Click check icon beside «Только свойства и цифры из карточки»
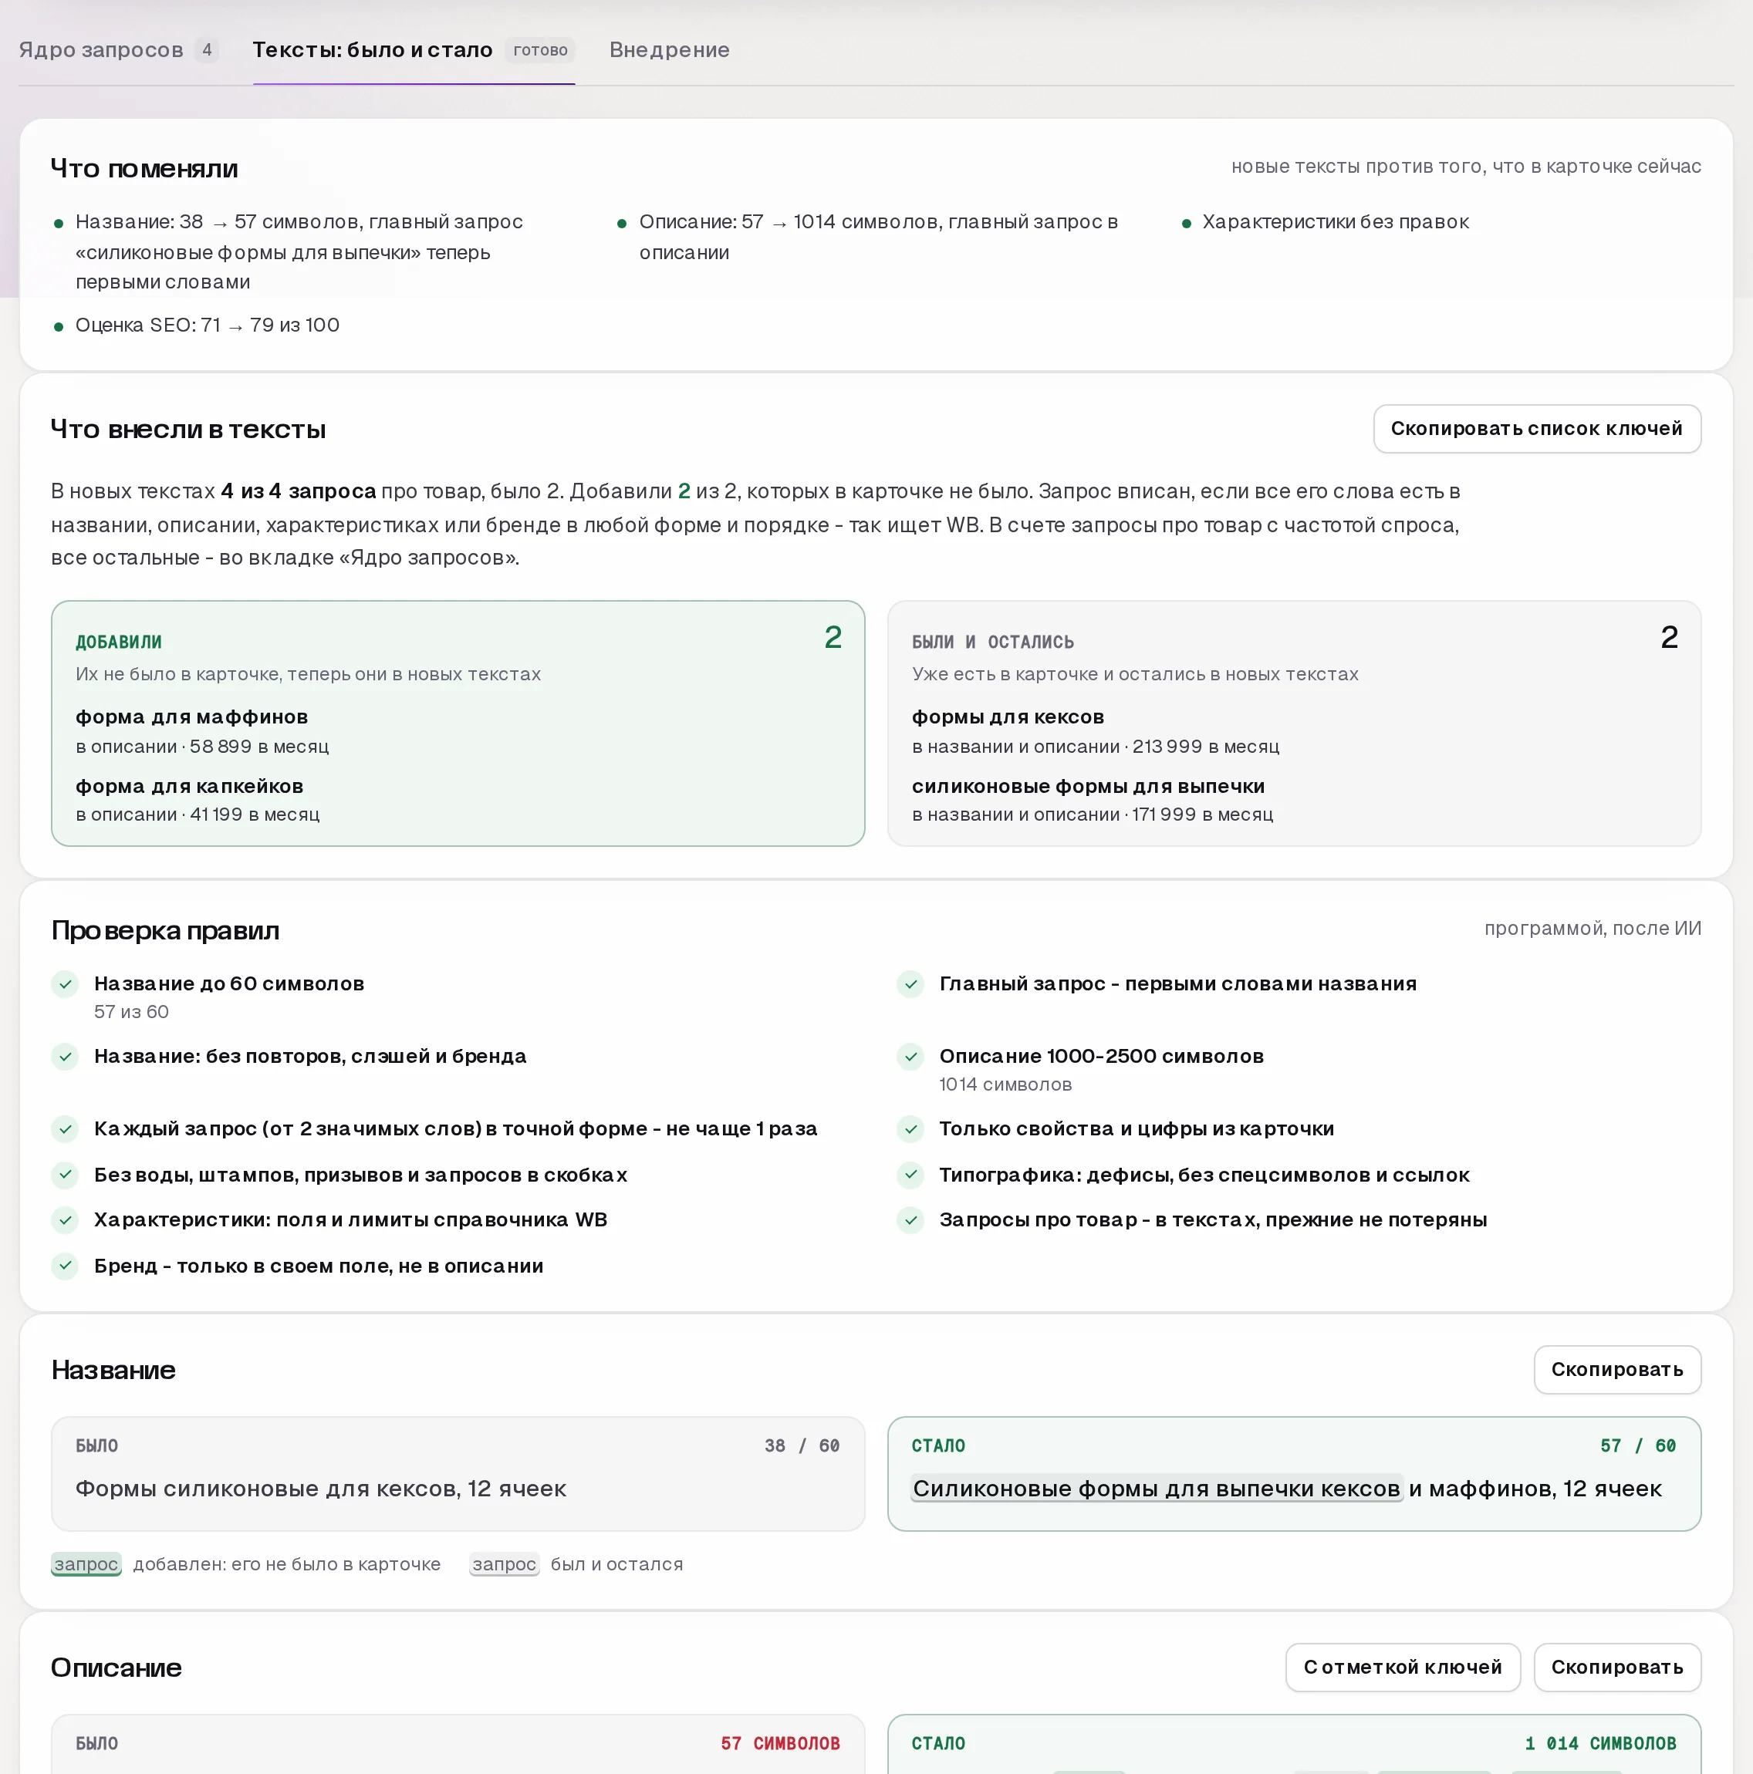 click(x=910, y=1128)
